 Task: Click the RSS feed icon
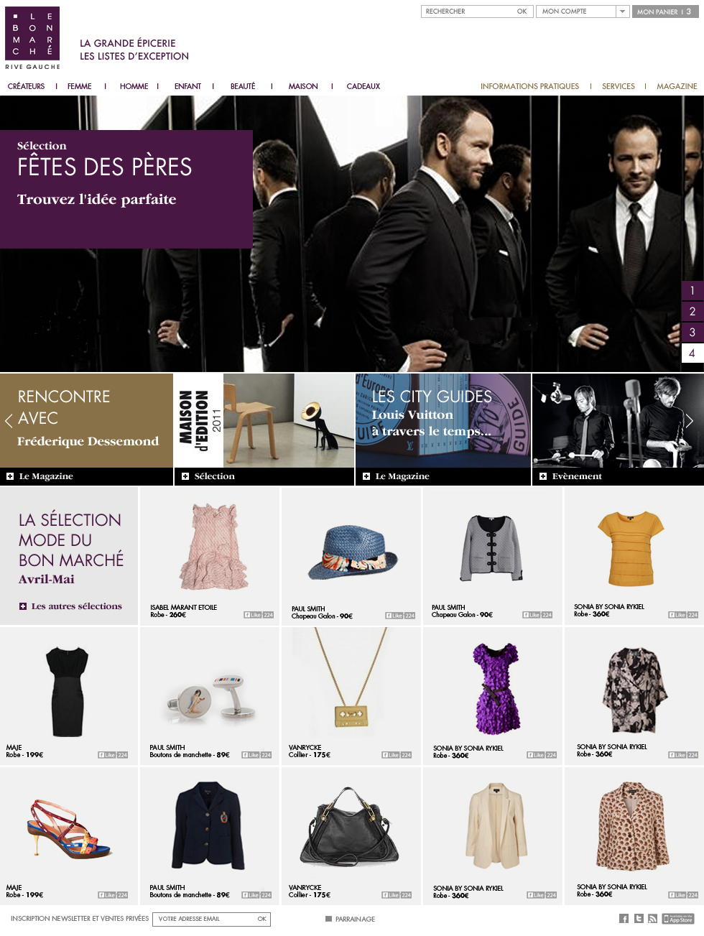[x=652, y=919]
